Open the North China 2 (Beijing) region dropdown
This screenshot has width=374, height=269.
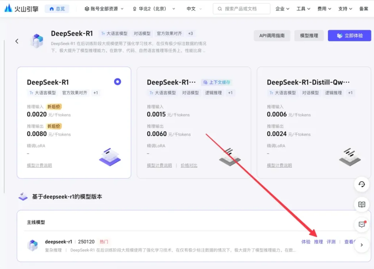point(154,9)
